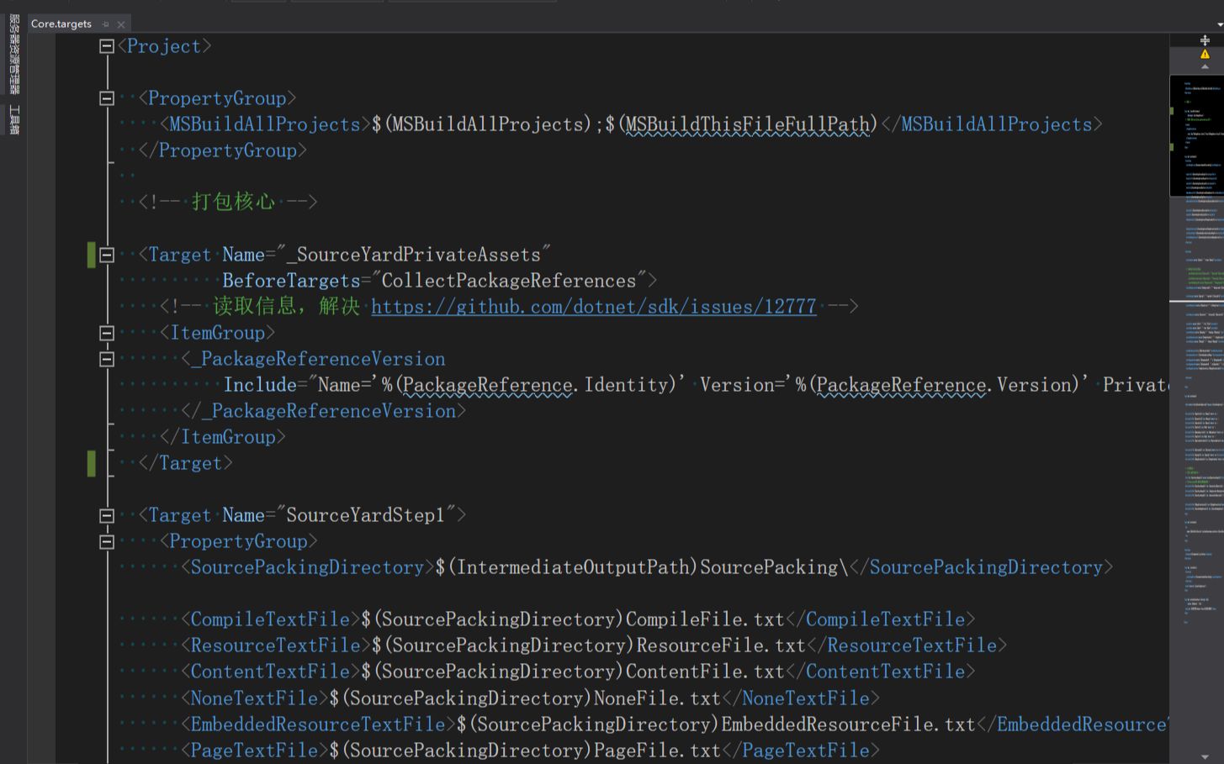Click the closing </NoneTextFile> tag
1224x764 pixels.
[x=801, y=698]
